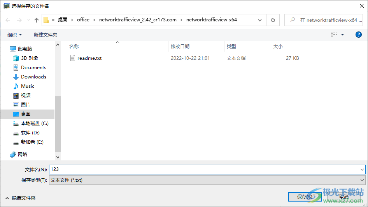
Task: Click readme.txt file icon
Action: click(73, 58)
